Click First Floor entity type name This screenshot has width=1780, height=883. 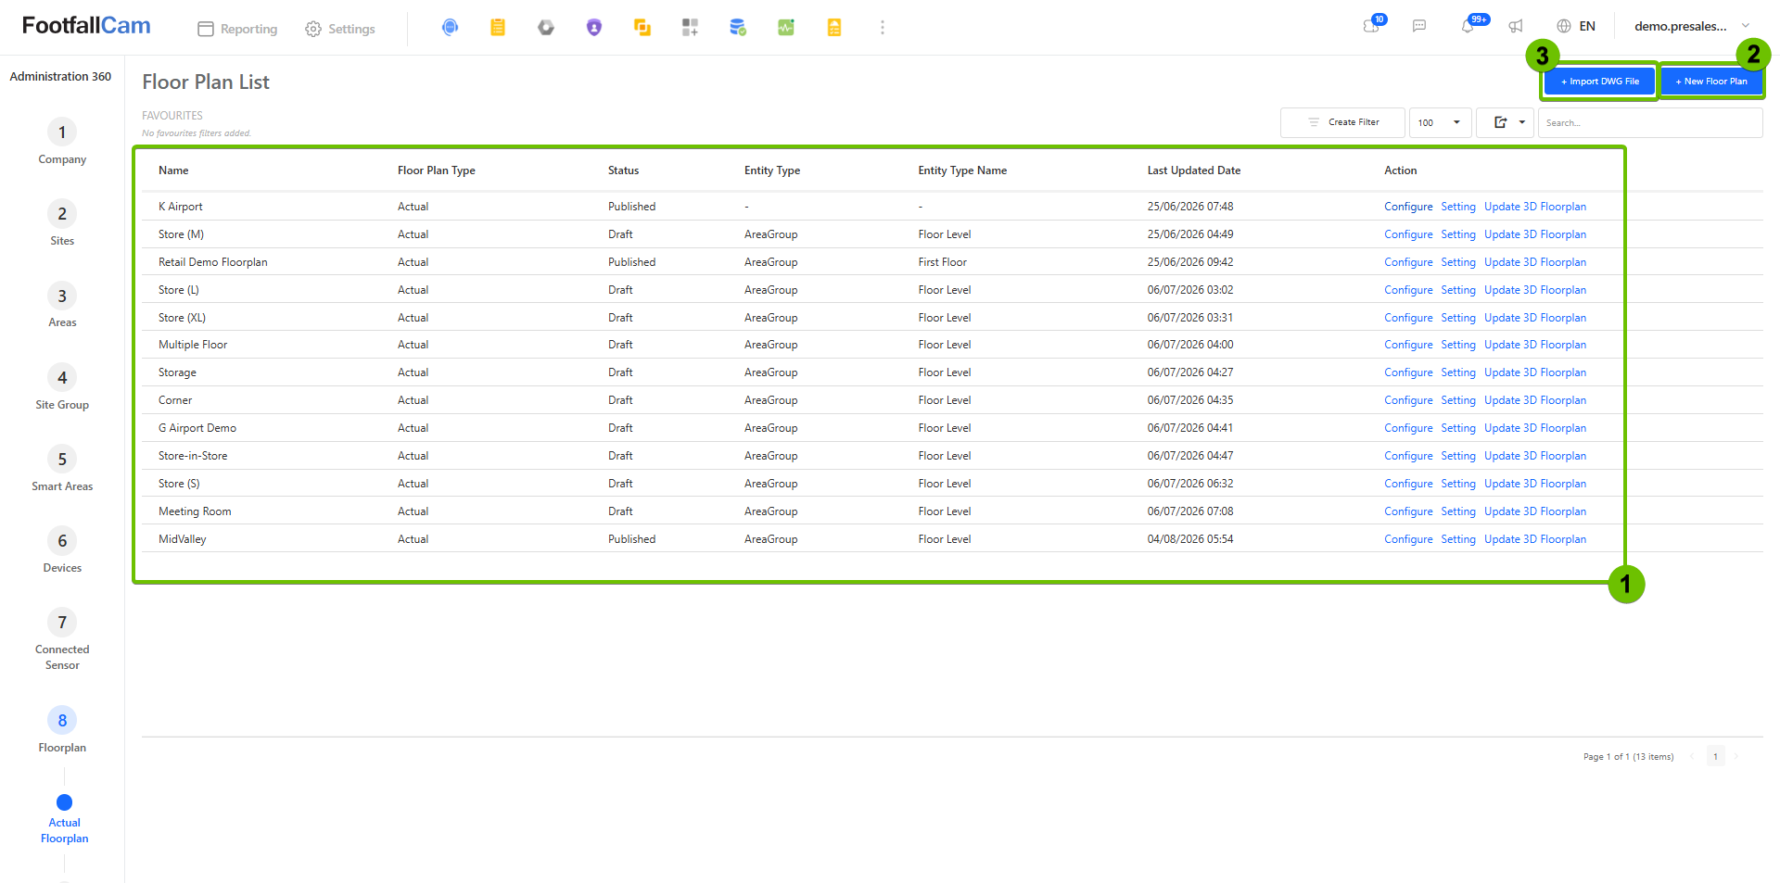point(942,262)
